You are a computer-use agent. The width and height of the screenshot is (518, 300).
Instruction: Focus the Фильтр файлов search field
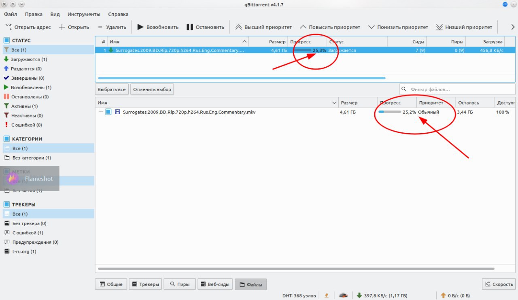click(457, 89)
